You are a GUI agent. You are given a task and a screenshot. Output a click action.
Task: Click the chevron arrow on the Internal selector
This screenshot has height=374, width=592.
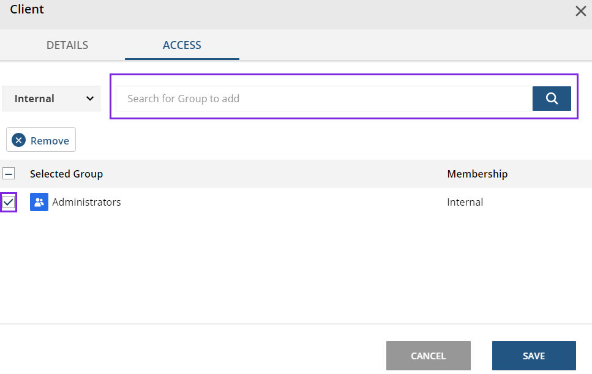pyautogui.click(x=88, y=98)
